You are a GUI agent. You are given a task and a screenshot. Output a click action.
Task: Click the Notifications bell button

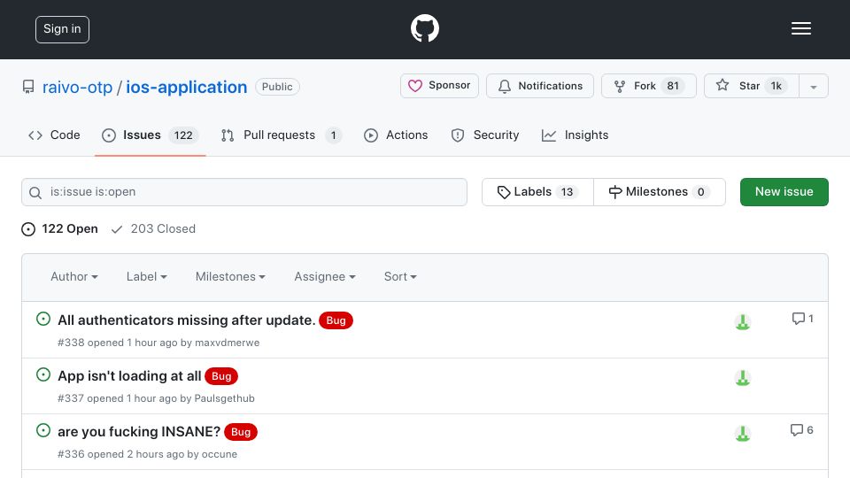pyautogui.click(x=540, y=86)
